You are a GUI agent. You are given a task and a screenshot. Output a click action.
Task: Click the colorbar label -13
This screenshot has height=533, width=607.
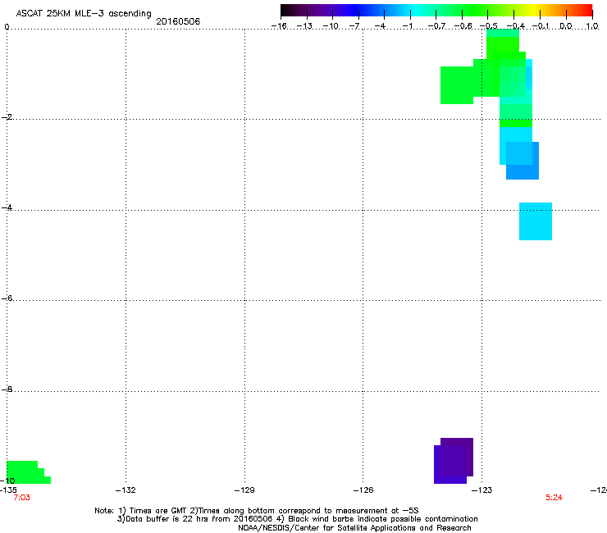pos(304,26)
